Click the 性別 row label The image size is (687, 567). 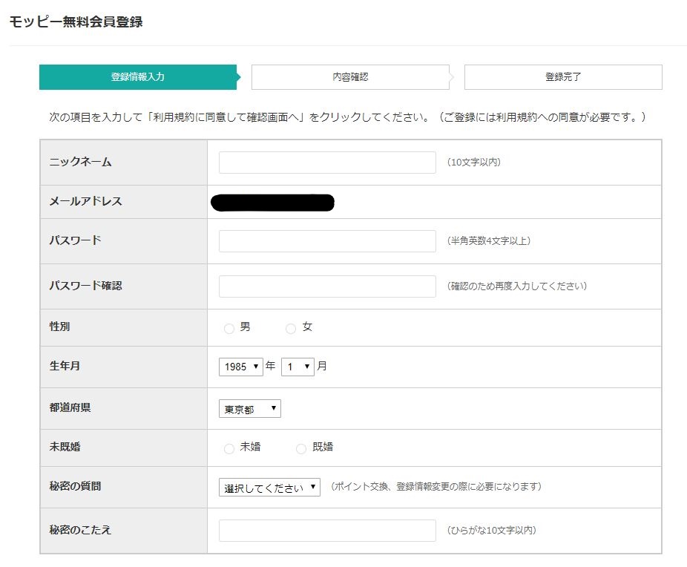(59, 327)
